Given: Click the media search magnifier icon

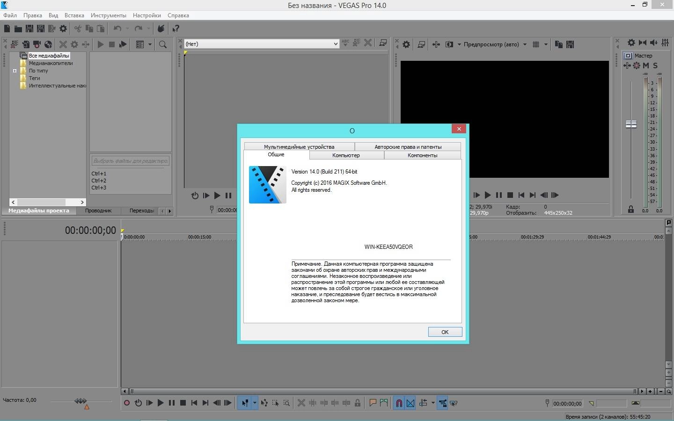Looking at the screenshot, I should pos(163,44).
